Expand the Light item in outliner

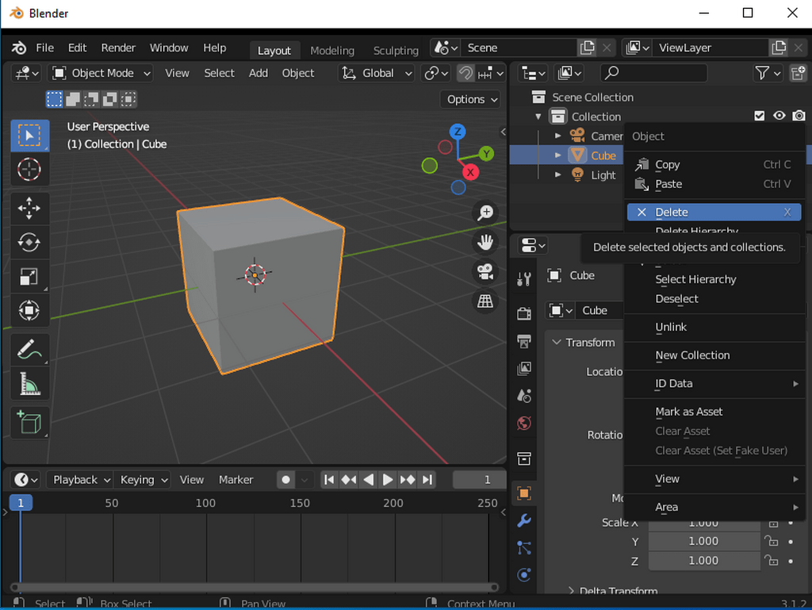point(558,175)
